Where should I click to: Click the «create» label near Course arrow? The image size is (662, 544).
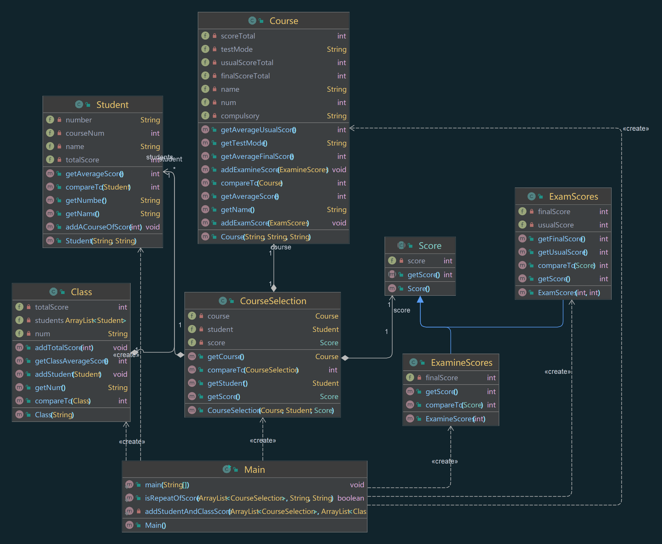635,128
